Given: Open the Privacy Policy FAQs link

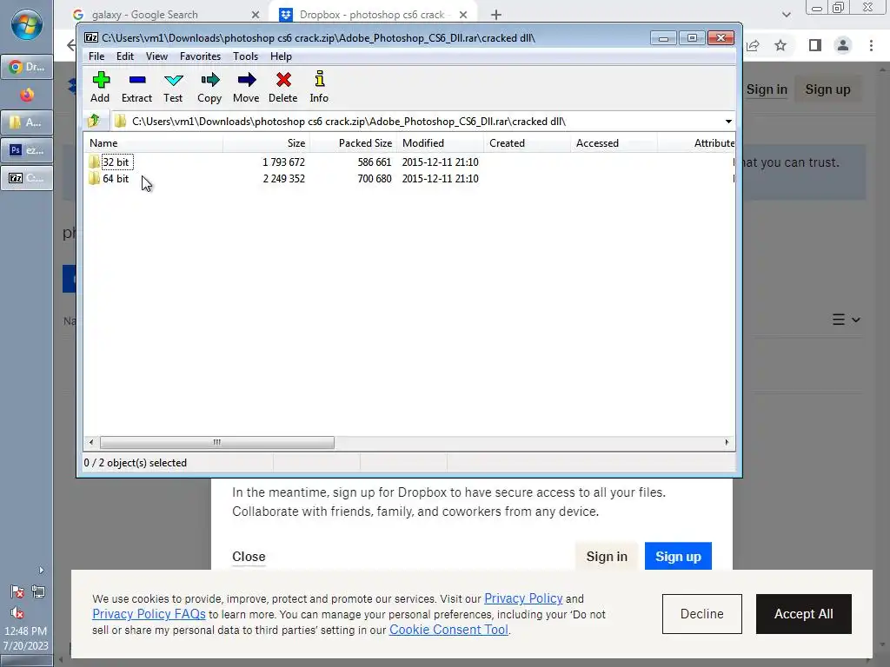Looking at the screenshot, I should tap(149, 614).
